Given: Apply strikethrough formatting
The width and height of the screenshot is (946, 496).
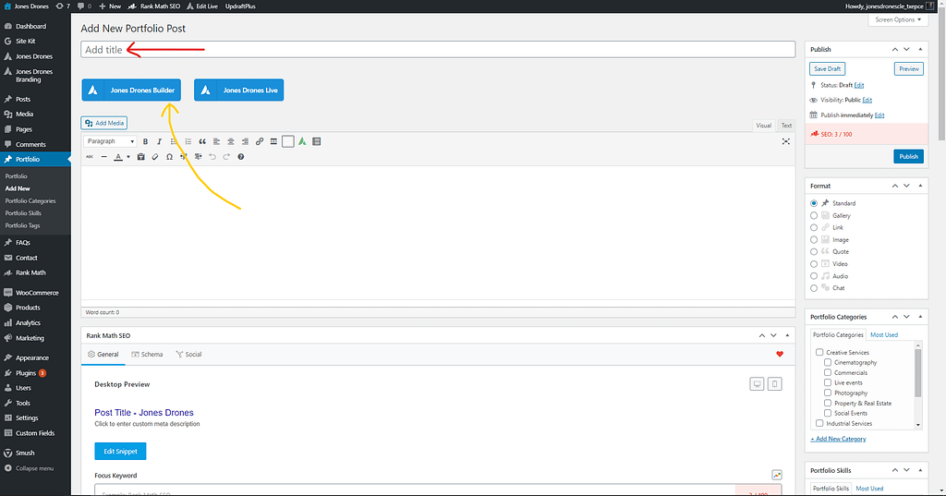Looking at the screenshot, I should (x=90, y=157).
